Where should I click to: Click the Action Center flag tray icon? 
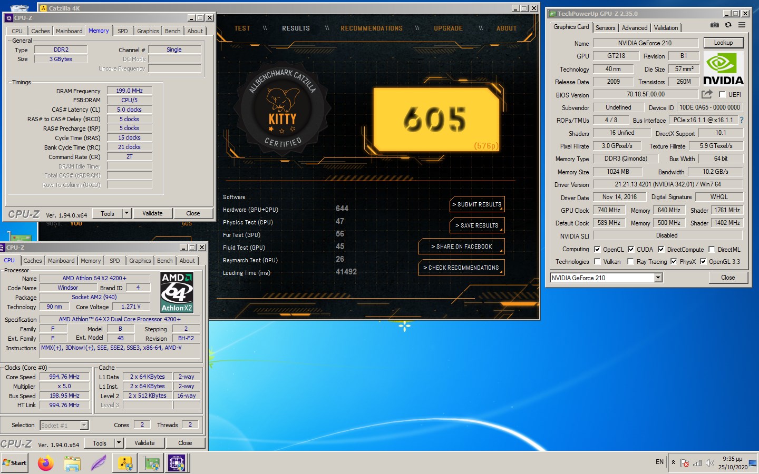(685, 463)
